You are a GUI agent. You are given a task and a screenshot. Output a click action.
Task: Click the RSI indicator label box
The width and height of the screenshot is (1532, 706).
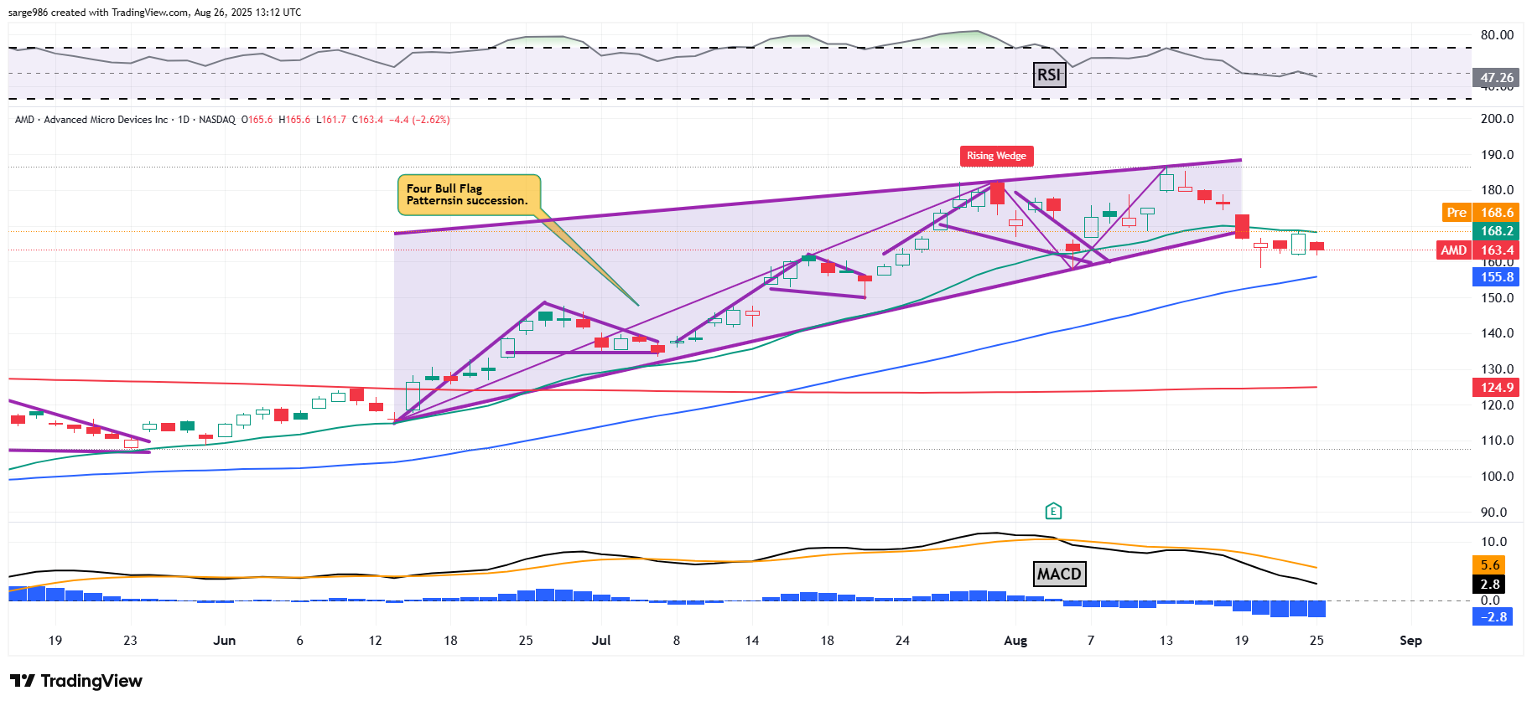click(1049, 75)
